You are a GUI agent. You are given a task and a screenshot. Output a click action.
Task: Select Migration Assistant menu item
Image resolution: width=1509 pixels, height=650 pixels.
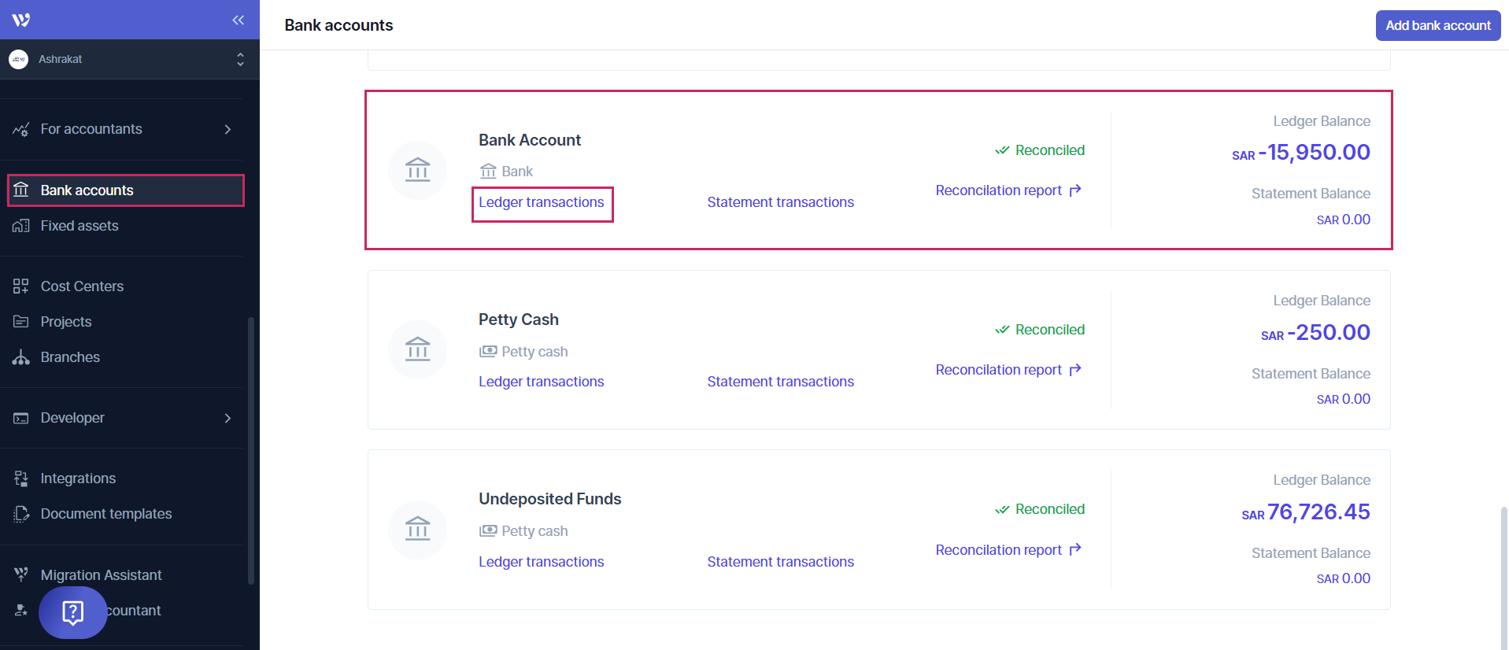coord(101,575)
